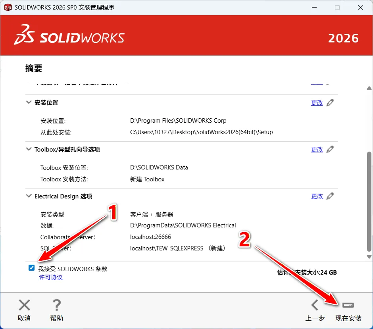
Task: Click the pencil edit icon for Toolbox options
Action: pos(330,149)
